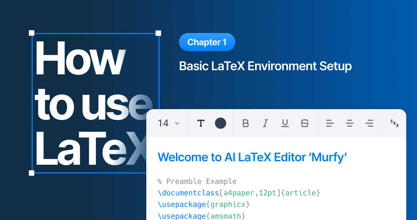The image size is (417, 220).
Task: Grab the top-left selection handle
Action: tap(31, 33)
